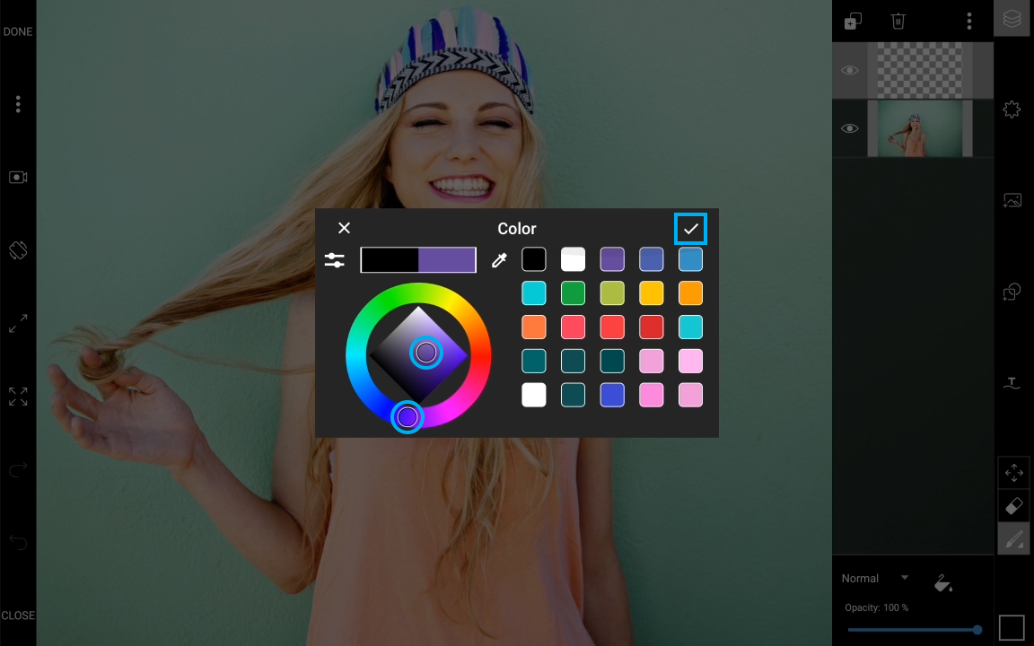Open the Layers panel icon at top right
The height and width of the screenshot is (646, 1034).
[1012, 18]
